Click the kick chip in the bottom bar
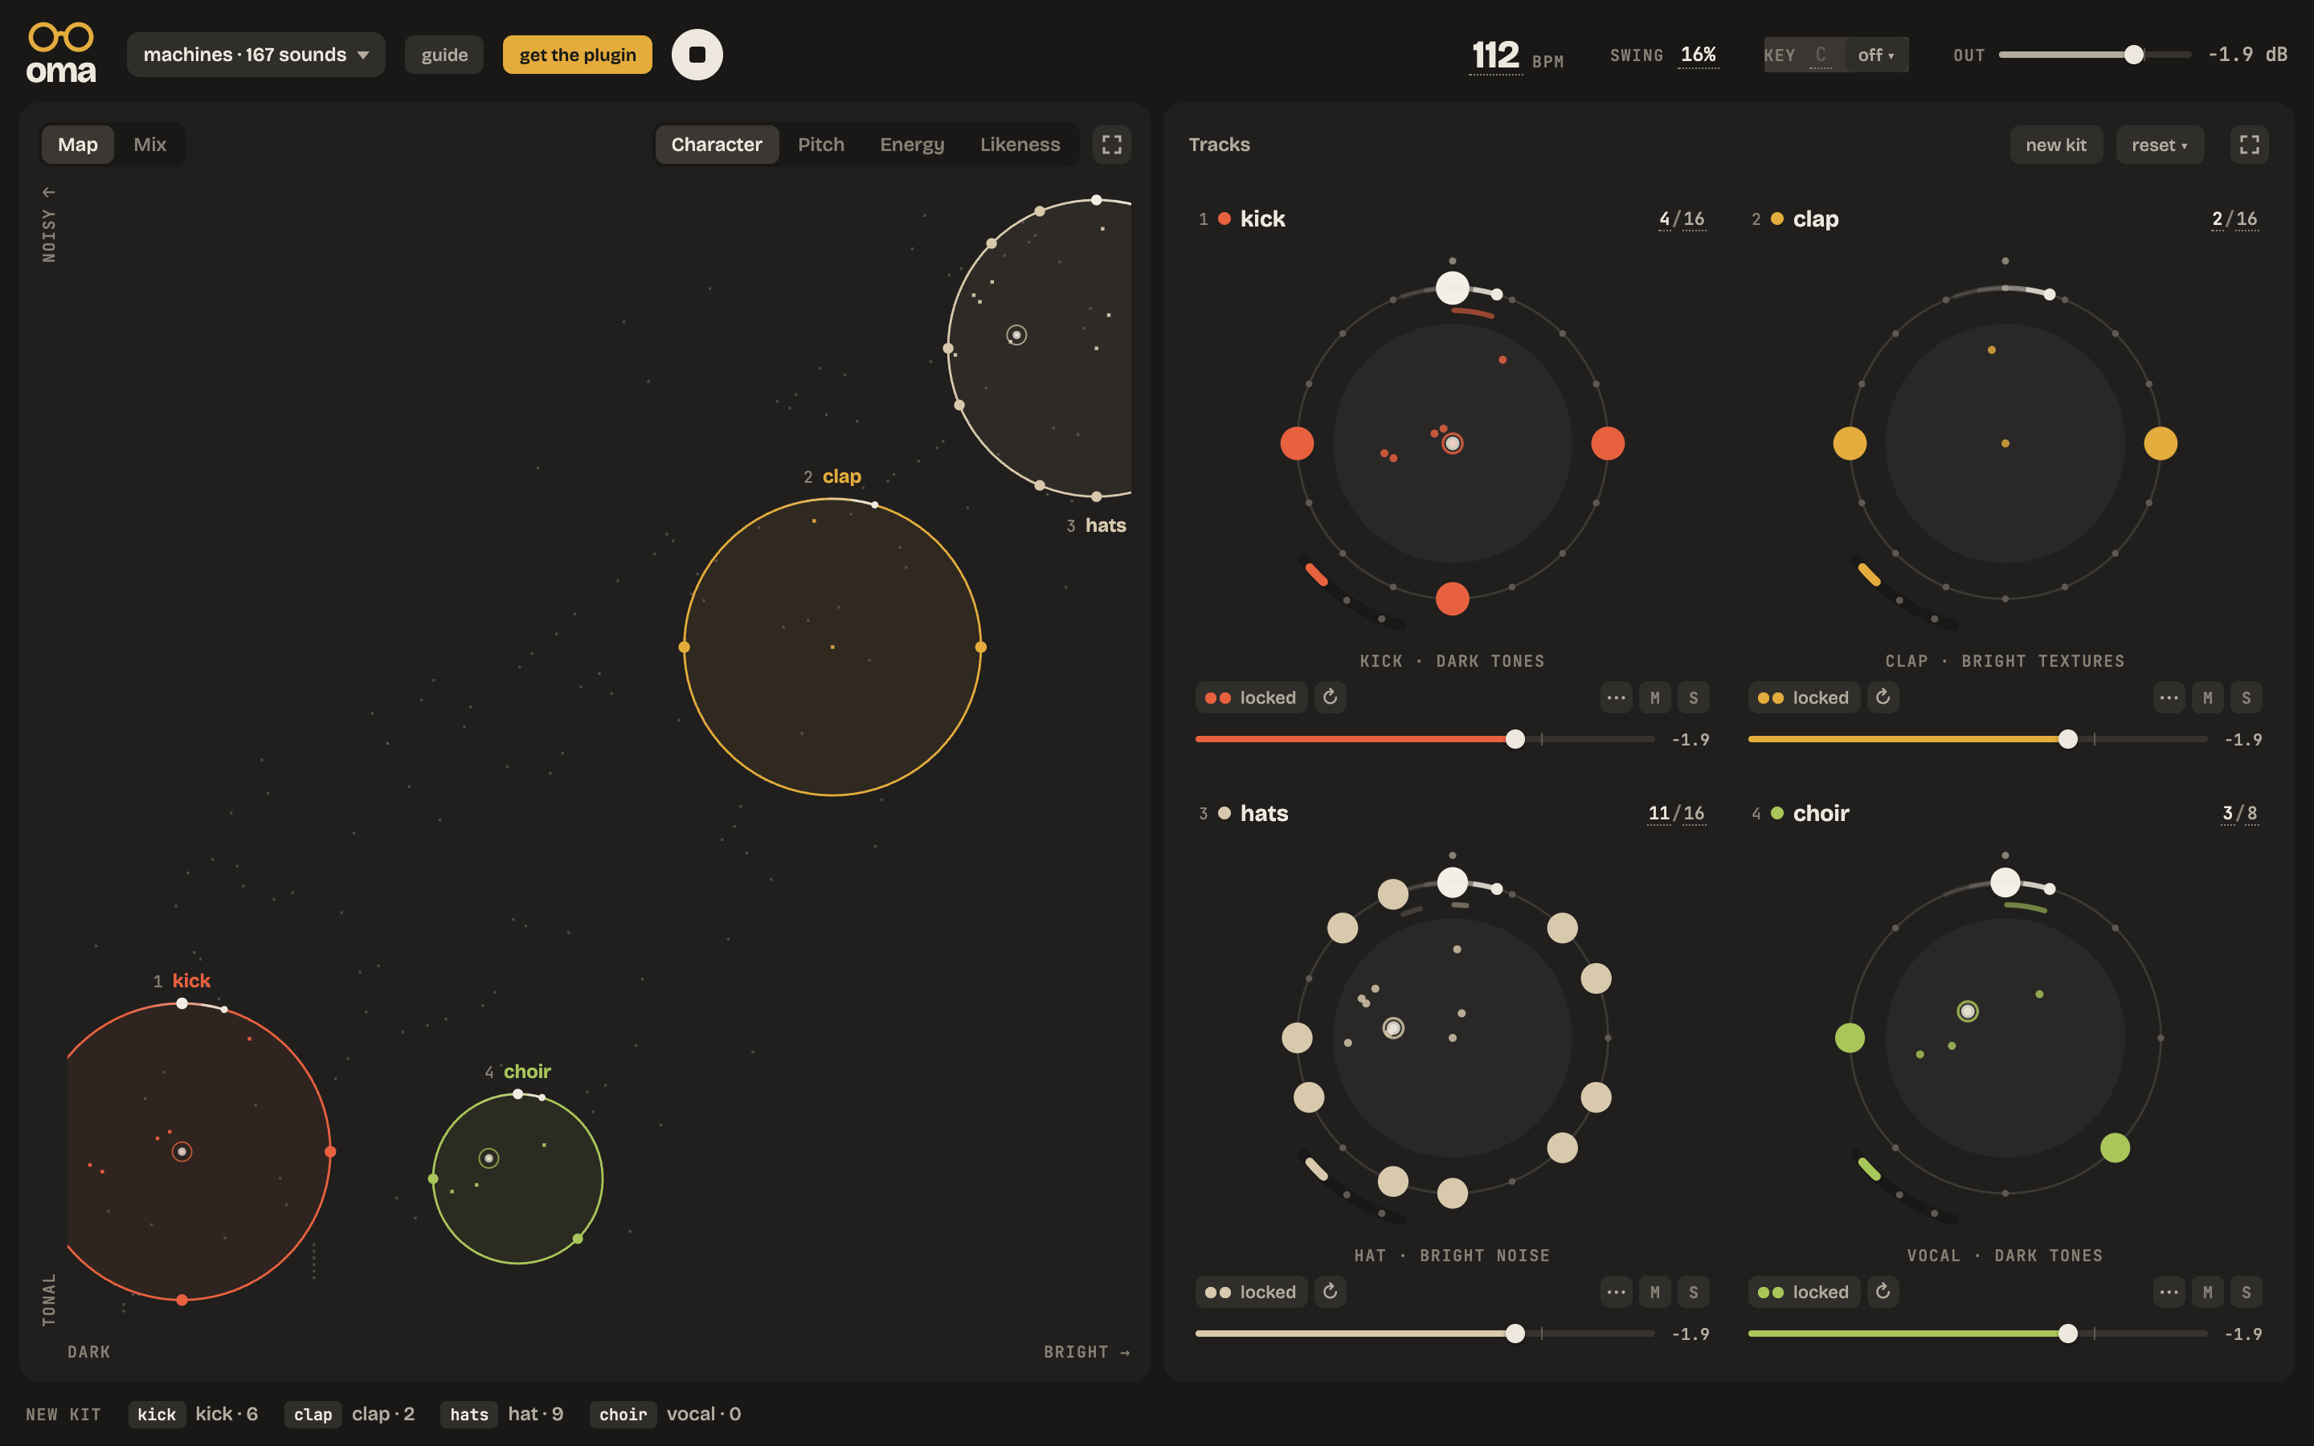Image resolution: width=2314 pixels, height=1446 pixels. point(157,1415)
